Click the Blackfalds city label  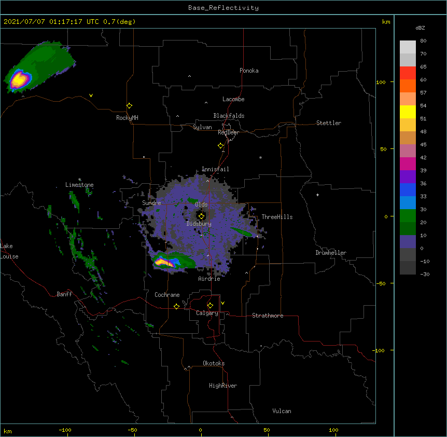pyautogui.click(x=229, y=116)
